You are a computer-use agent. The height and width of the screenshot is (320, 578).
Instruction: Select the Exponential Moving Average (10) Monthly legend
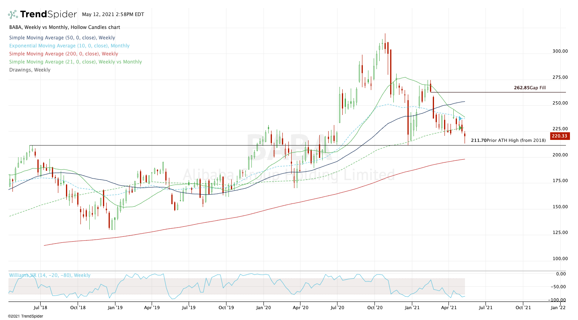(x=70, y=46)
